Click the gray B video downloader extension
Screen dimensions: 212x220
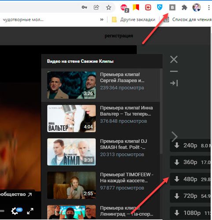click(x=172, y=7)
